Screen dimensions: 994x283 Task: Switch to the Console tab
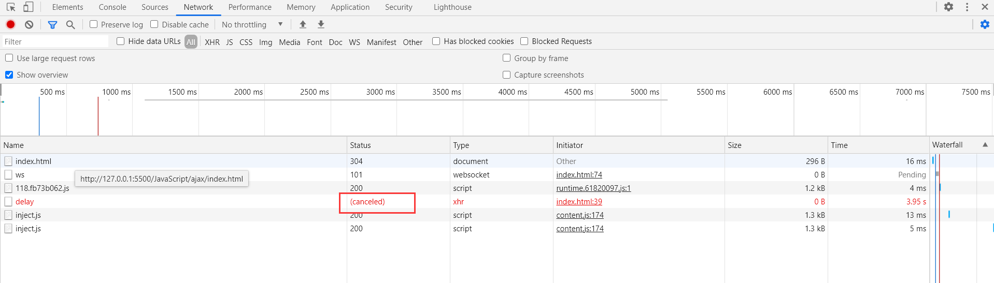(x=112, y=7)
